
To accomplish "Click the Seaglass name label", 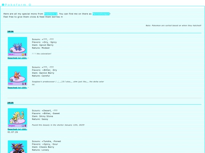I will pos(12,126).
